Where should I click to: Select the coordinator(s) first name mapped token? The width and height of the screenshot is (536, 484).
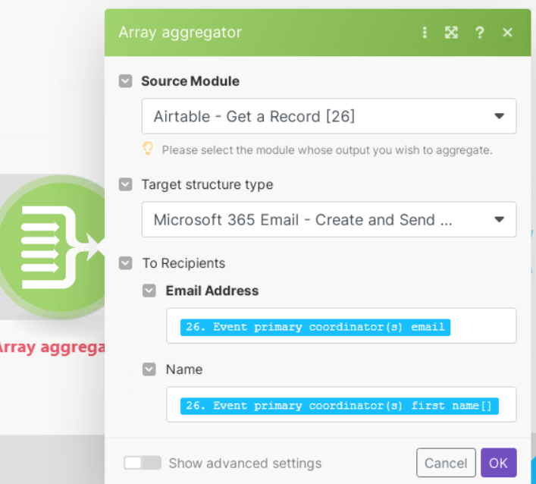click(x=340, y=406)
